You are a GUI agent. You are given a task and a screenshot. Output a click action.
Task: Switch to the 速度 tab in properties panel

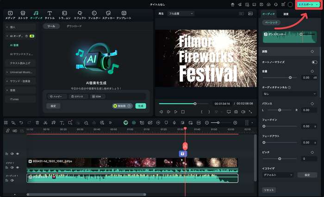pos(286,14)
